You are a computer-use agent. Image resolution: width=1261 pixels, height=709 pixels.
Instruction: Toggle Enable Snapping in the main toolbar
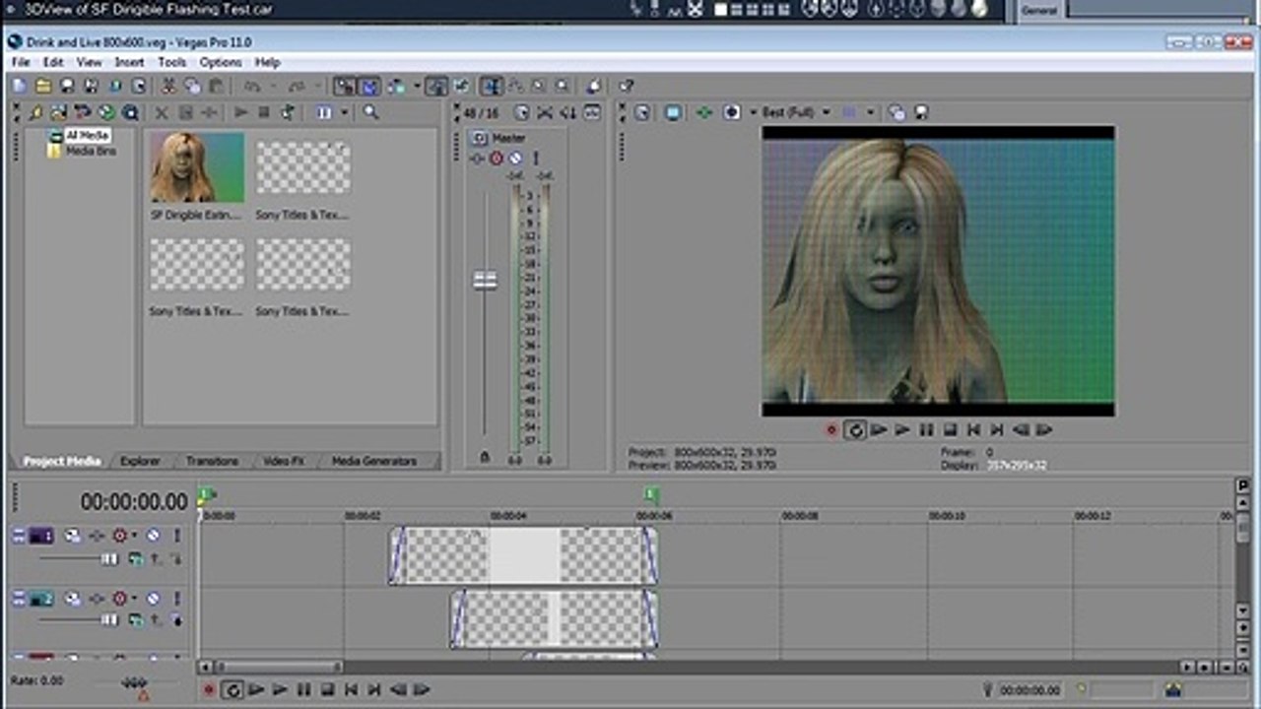(x=345, y=86)
